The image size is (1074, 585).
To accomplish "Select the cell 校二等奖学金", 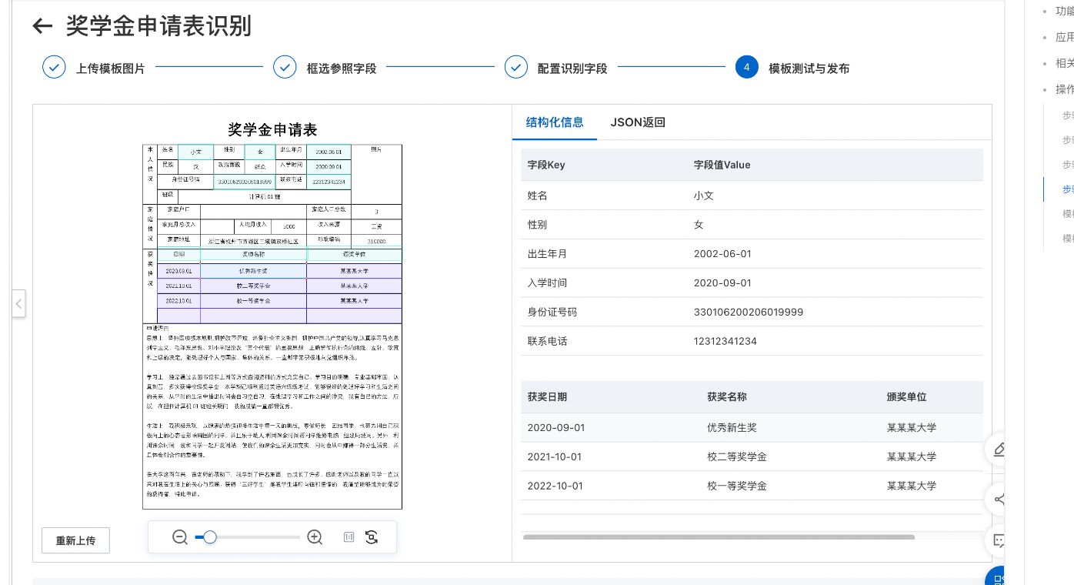I will click(737, 456).
